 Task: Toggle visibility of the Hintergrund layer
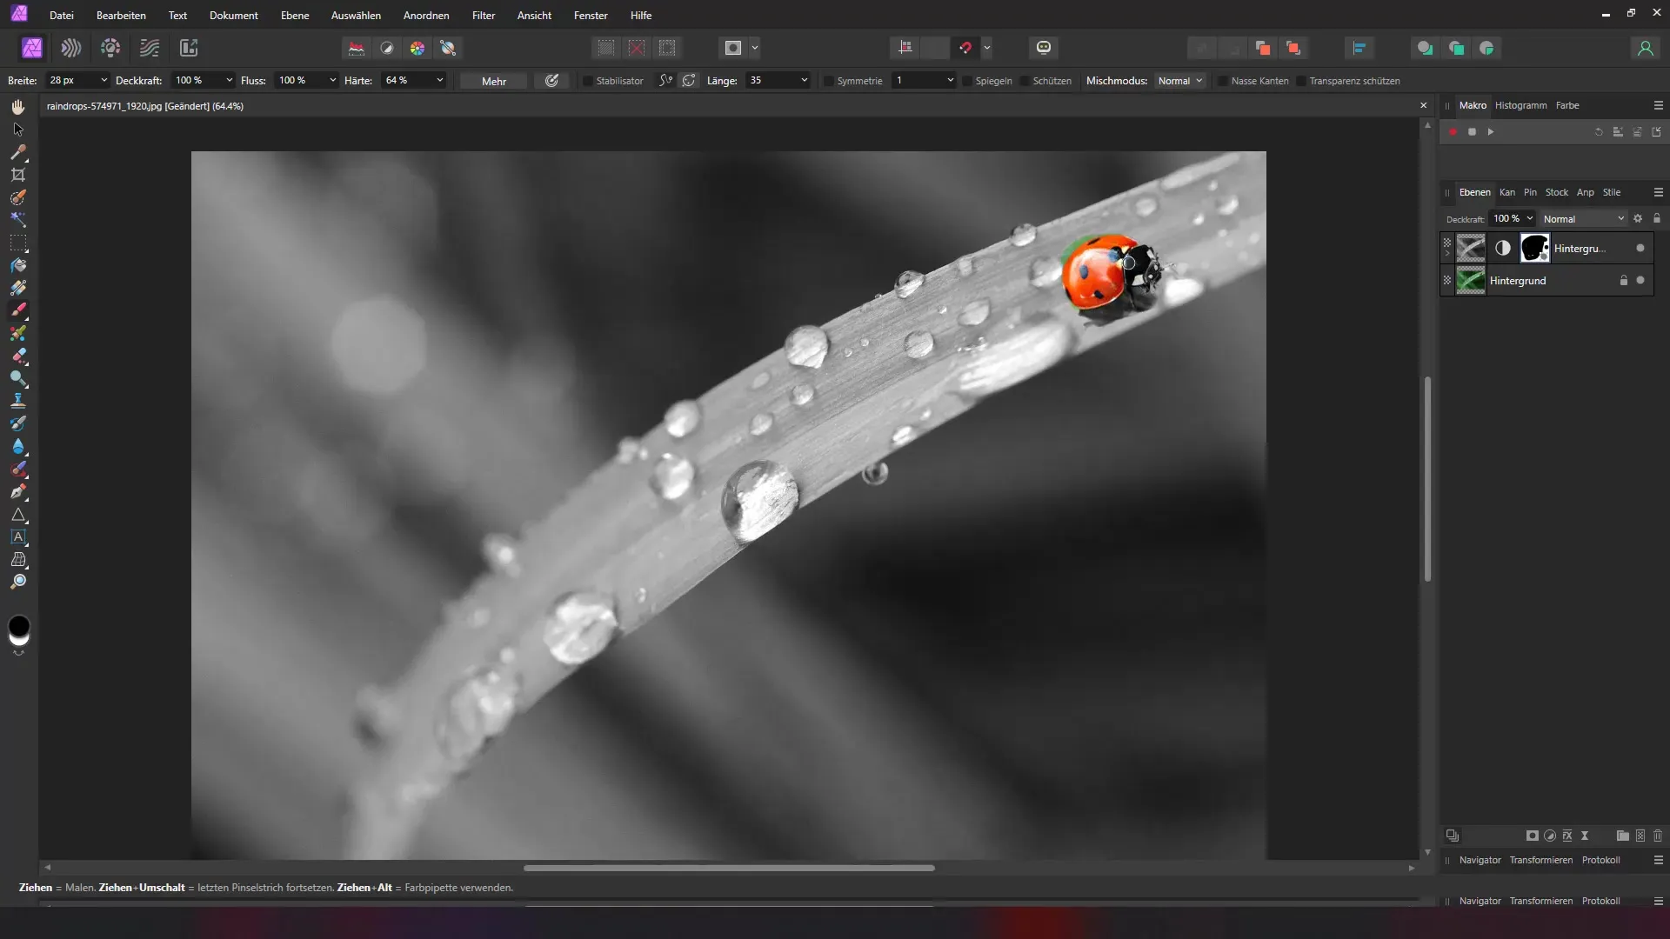point(1640,280)
